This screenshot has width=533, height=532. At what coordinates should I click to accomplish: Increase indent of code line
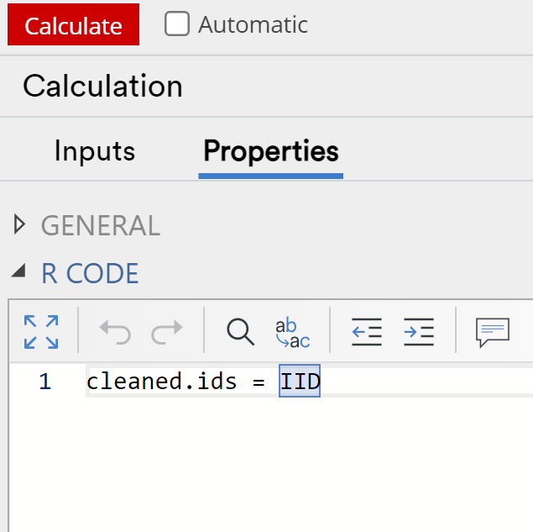(x=419, y=332)
